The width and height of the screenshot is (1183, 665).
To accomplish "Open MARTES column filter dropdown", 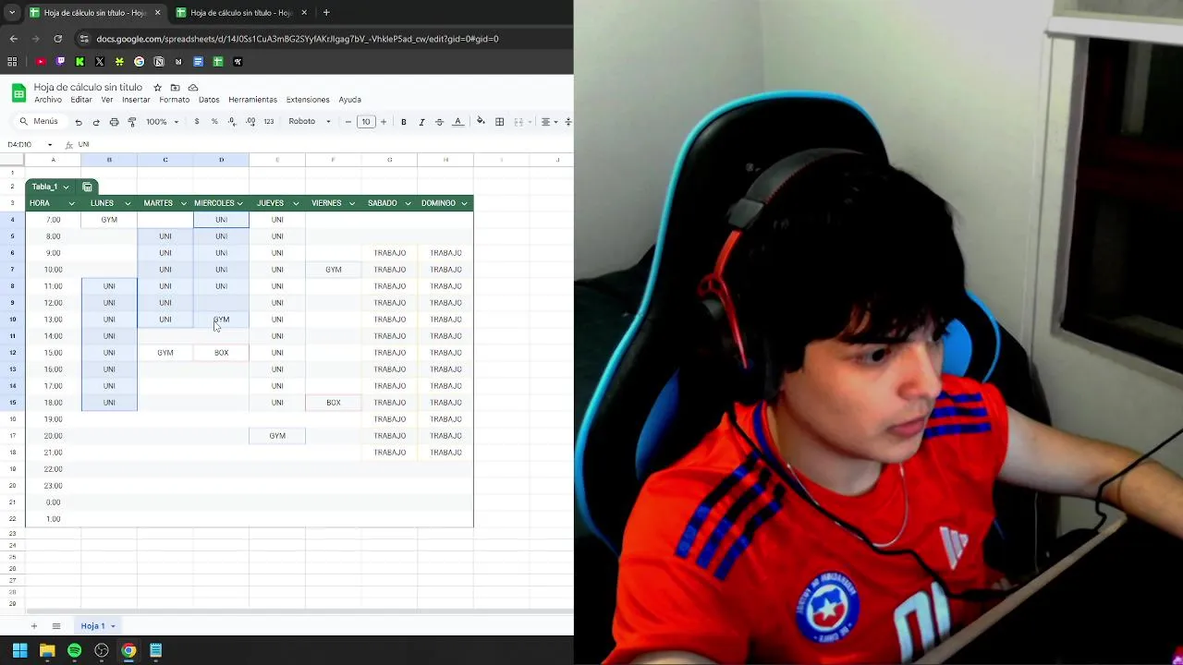I will tap(184, 203).
